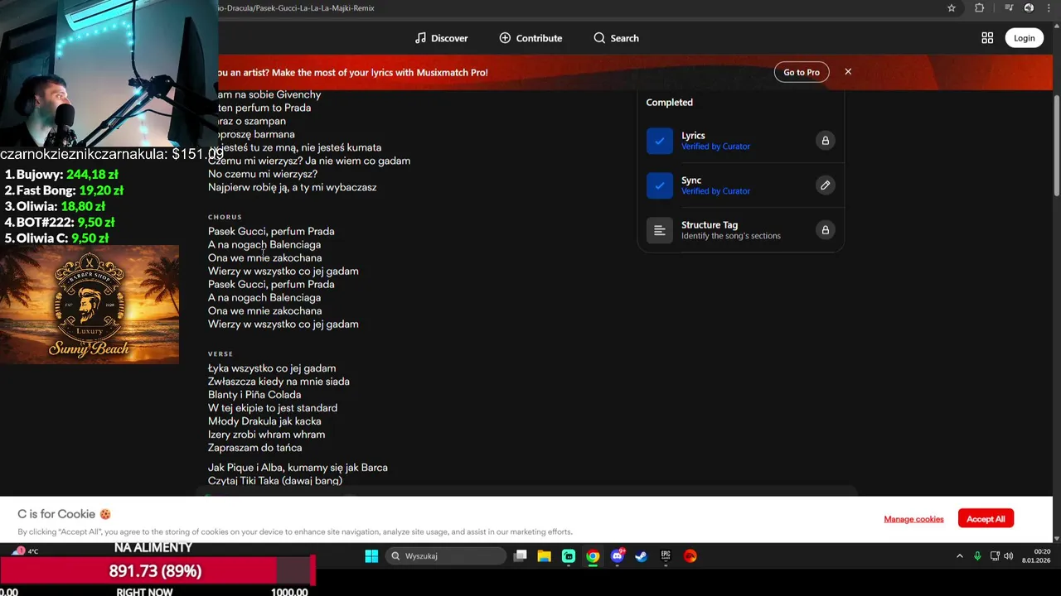Open the Chrome profile avatar
This screenshot has width=1061, height=596.
1029,8
